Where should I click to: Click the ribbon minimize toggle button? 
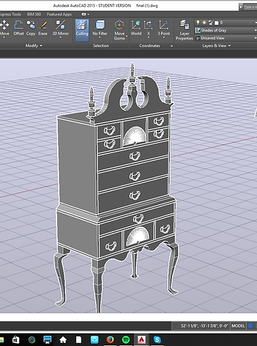point(85,14)
